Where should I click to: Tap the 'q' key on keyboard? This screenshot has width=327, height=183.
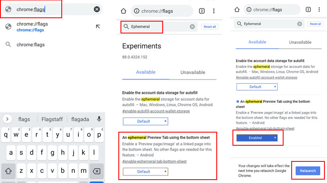6,135
